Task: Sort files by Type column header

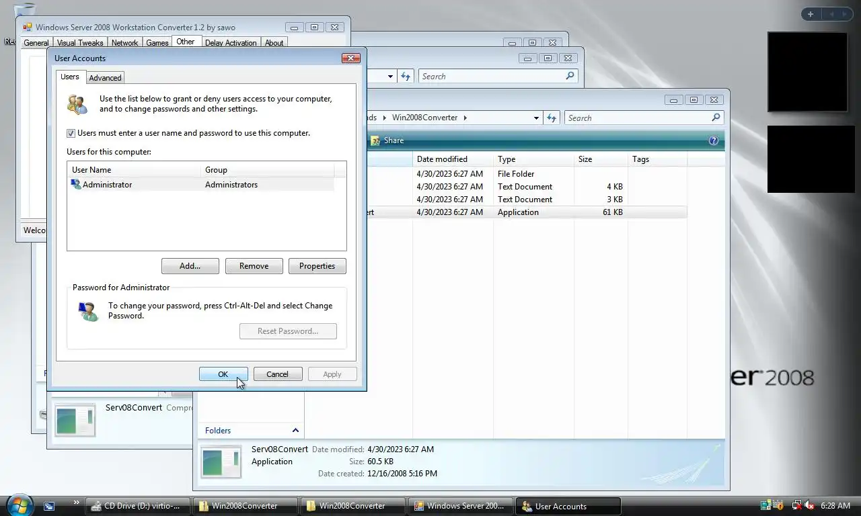Action: coord(533,159)
